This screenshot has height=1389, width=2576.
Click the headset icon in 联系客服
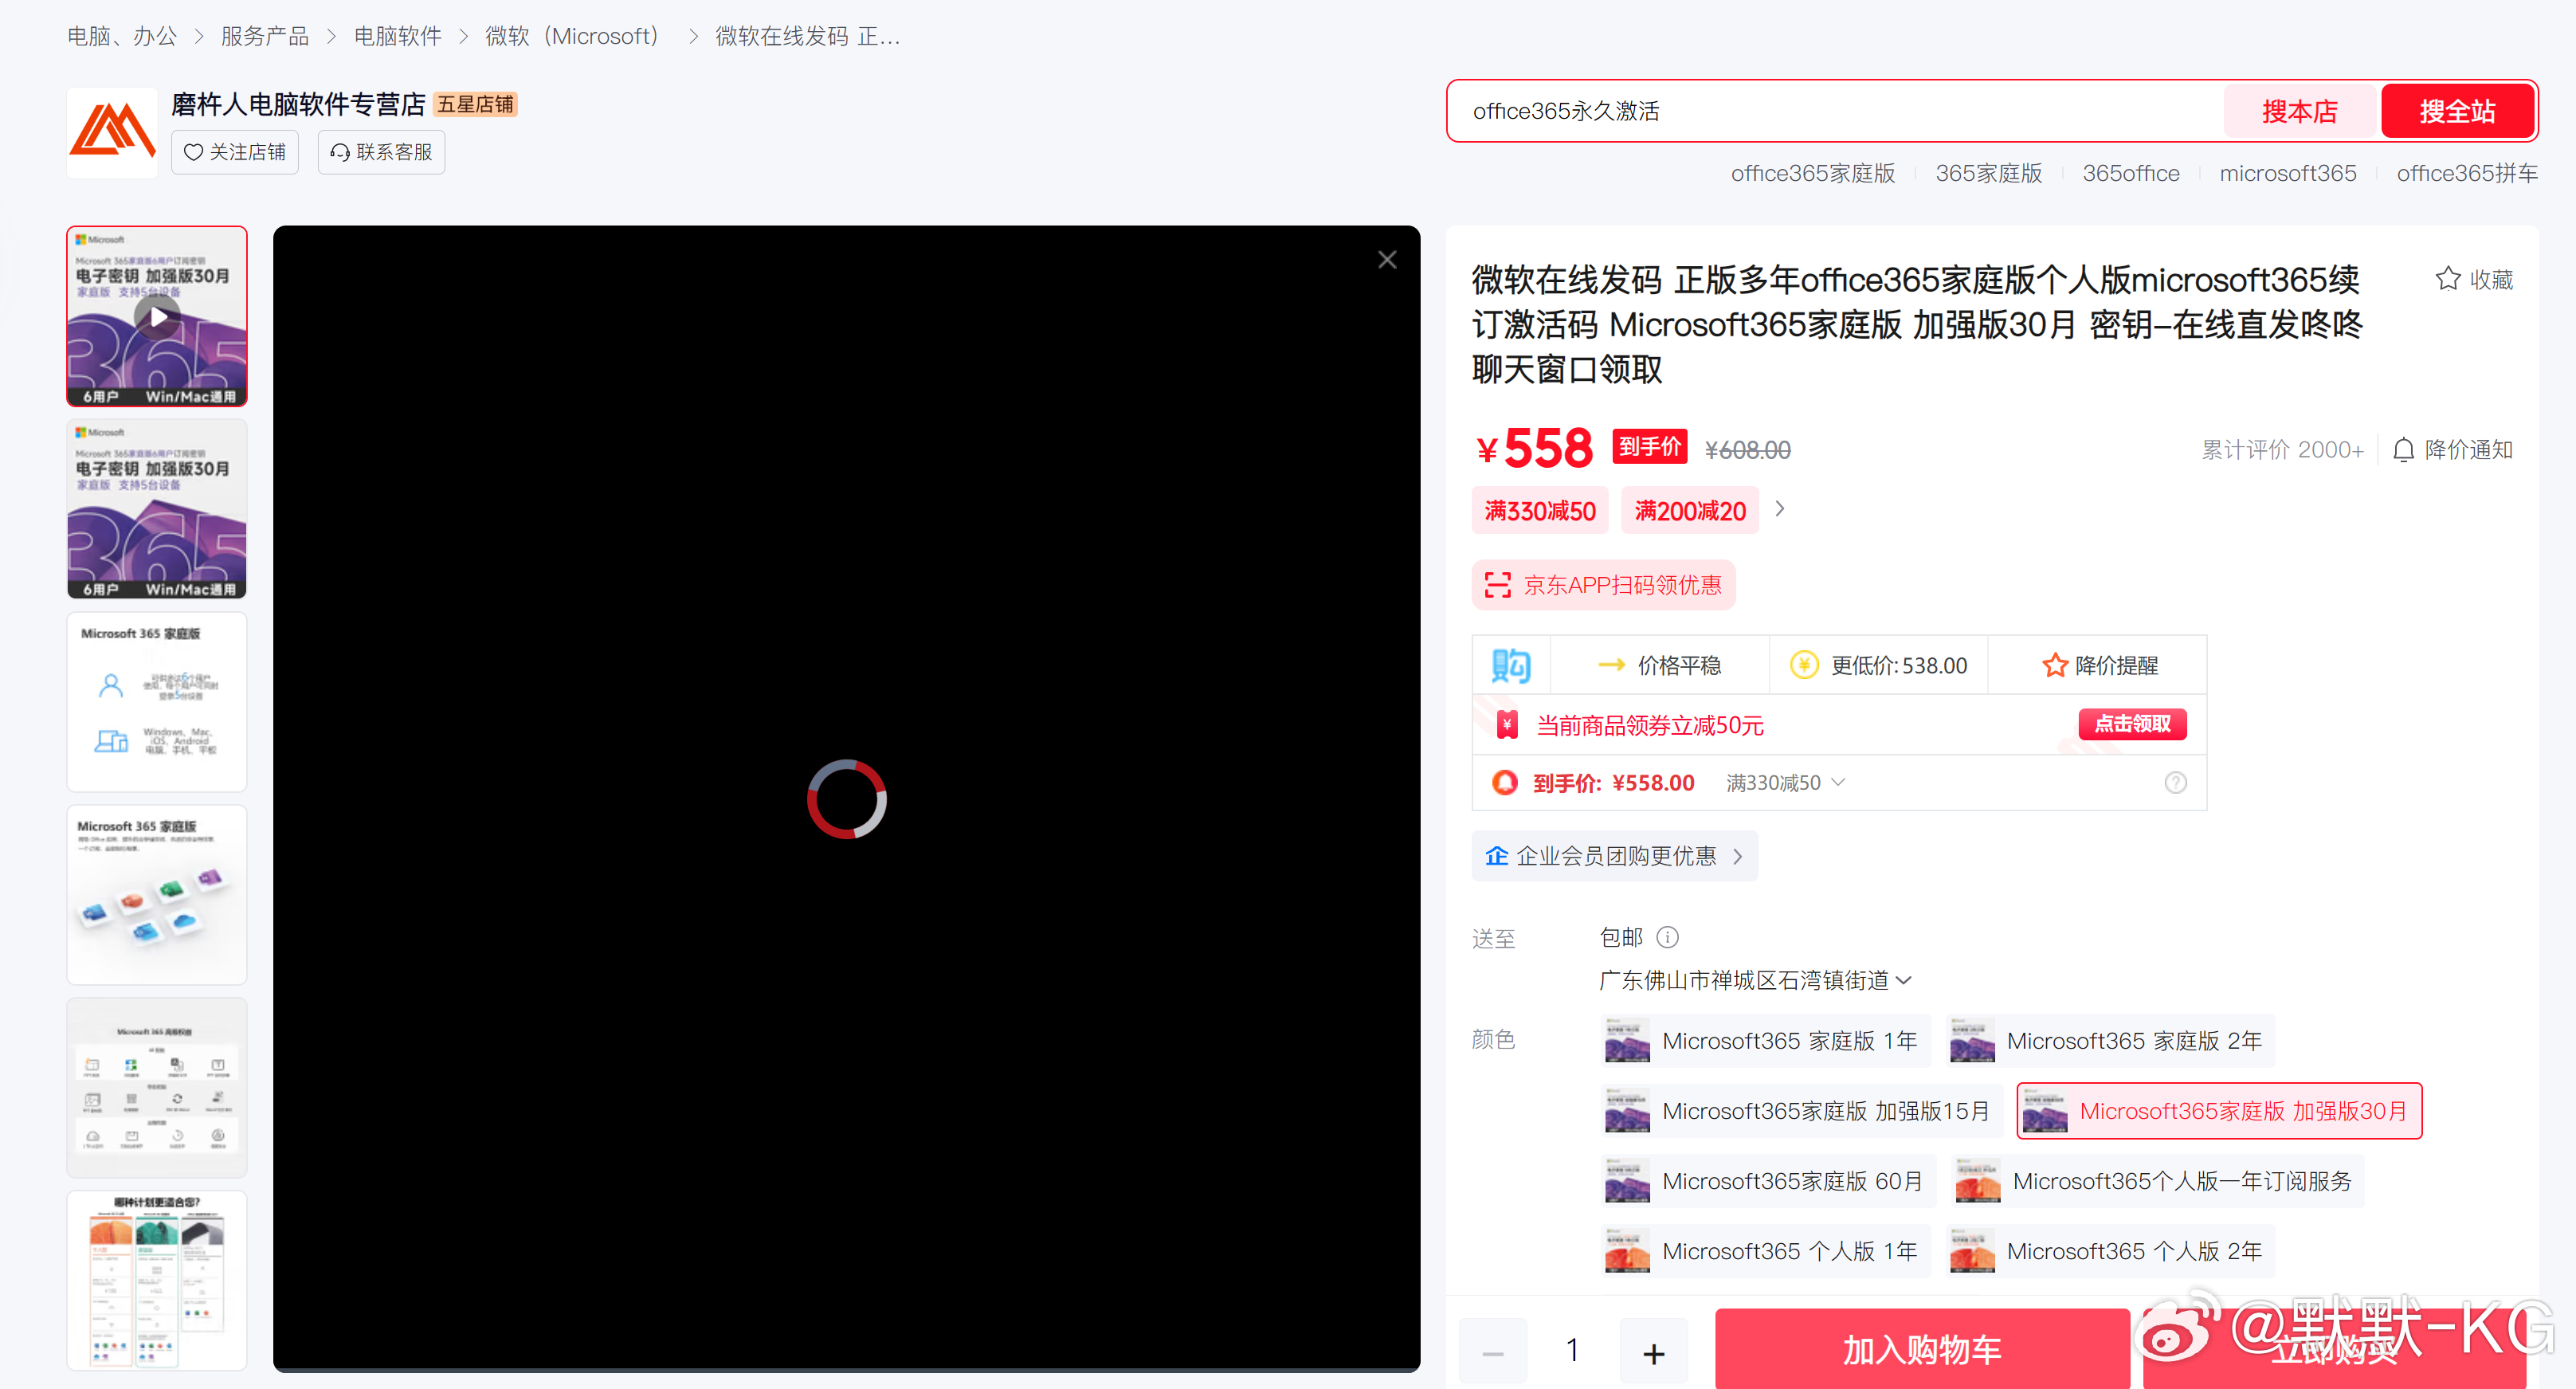click(x=340, y=152)
